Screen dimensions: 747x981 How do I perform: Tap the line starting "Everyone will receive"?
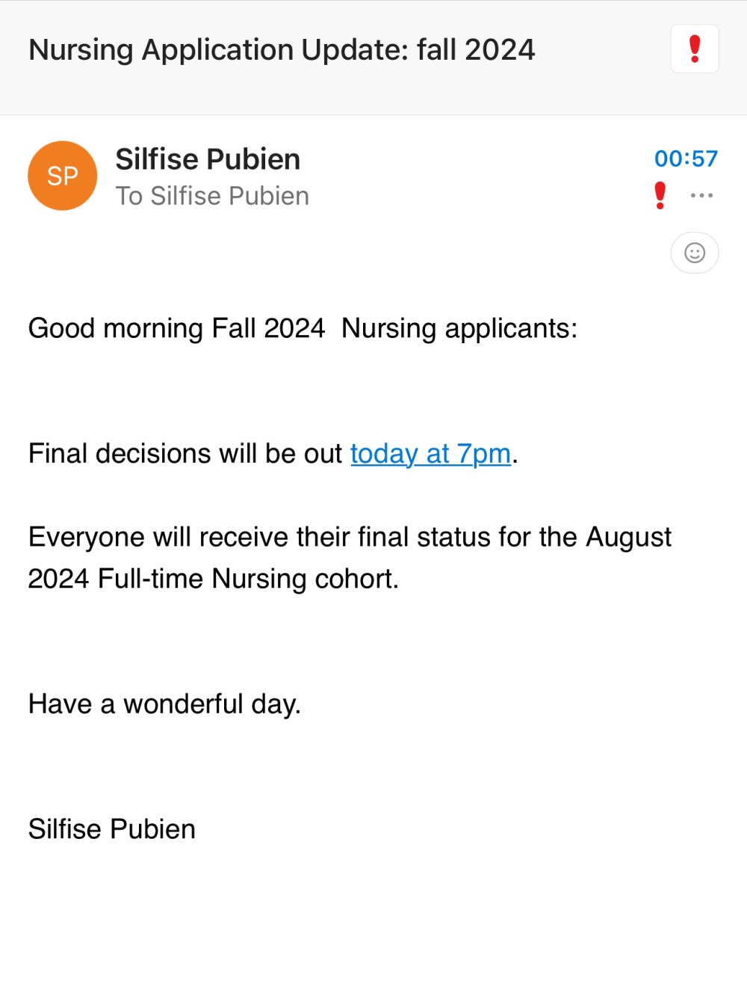click(x=350, y=538)
